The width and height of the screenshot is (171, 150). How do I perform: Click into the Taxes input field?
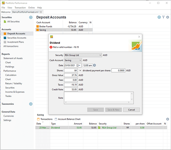(71, 85)
